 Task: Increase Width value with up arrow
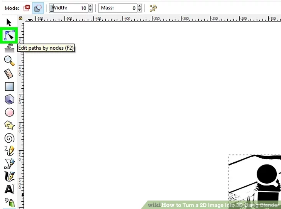coord(90,6)
